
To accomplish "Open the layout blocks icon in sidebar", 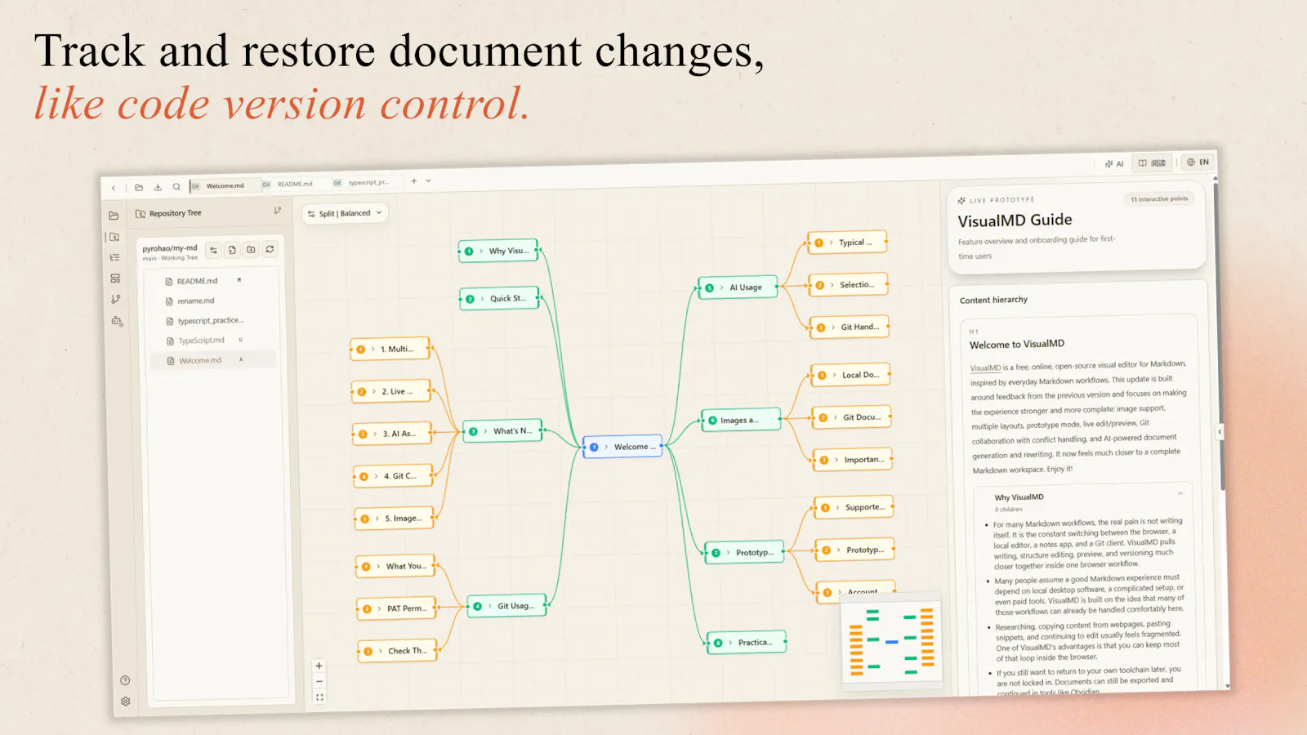I will [115, 278].
